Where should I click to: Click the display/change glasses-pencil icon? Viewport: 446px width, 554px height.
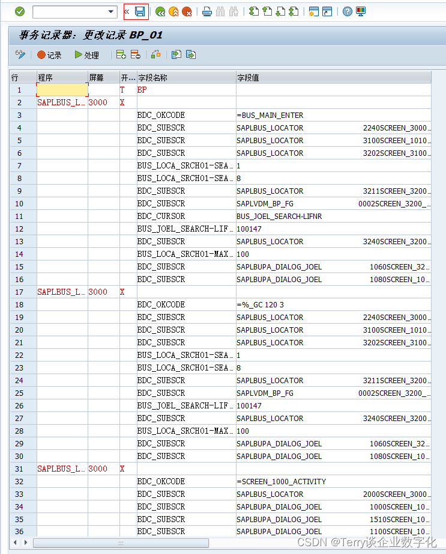(20, 55)
